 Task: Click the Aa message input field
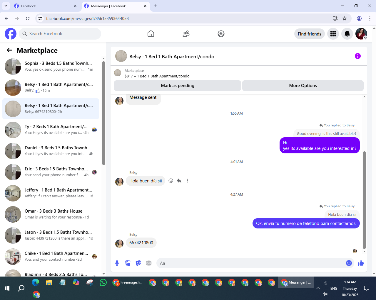[x=251, y=263]
